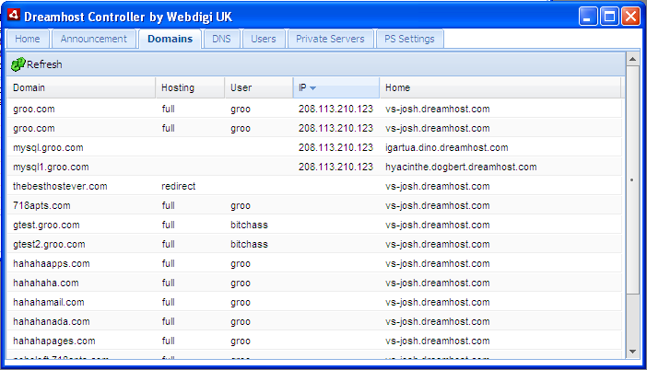Select the gtest.groo.com domain

(x=46, y=225)
